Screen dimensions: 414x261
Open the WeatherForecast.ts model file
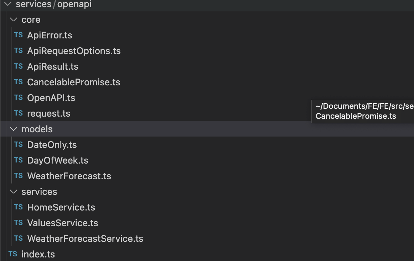click(69, 176)
